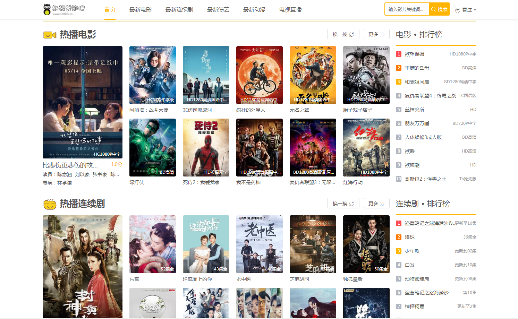Open ranked movie 人体蜈蚣3成人版
Image resolution: width=518 pixels, height=319 pixels.
pyautogui.click(x=423, y=137)
